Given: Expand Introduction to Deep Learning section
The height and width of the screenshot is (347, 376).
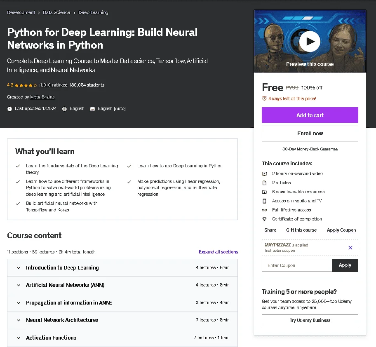Looking at the screenshot, I should 122,268.
